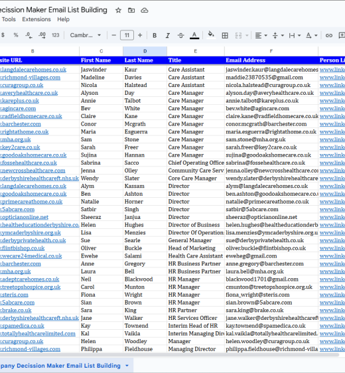The height and width of the screenshot is (373, 345).
Task: Select the General Manager cell
Action: pos(196,240)
